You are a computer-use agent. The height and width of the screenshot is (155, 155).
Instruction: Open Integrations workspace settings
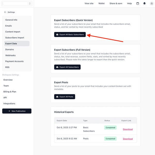click(x=9, y=104)
